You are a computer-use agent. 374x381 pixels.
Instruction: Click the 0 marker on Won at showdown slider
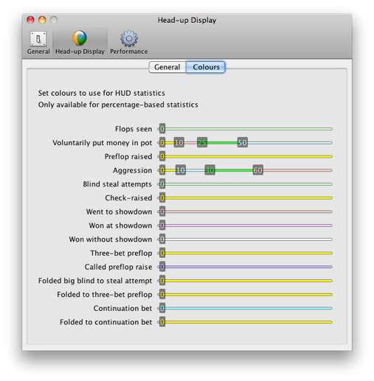click(x=162, y=226)
